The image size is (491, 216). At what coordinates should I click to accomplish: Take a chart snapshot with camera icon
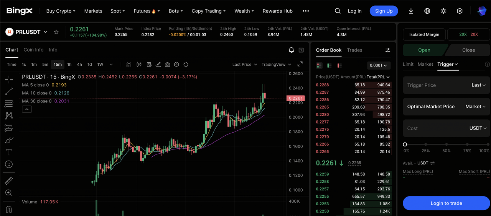click(167, 65)
